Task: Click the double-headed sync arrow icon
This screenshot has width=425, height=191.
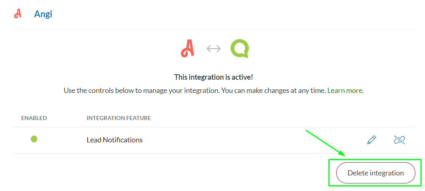Action: click(213, 49)
